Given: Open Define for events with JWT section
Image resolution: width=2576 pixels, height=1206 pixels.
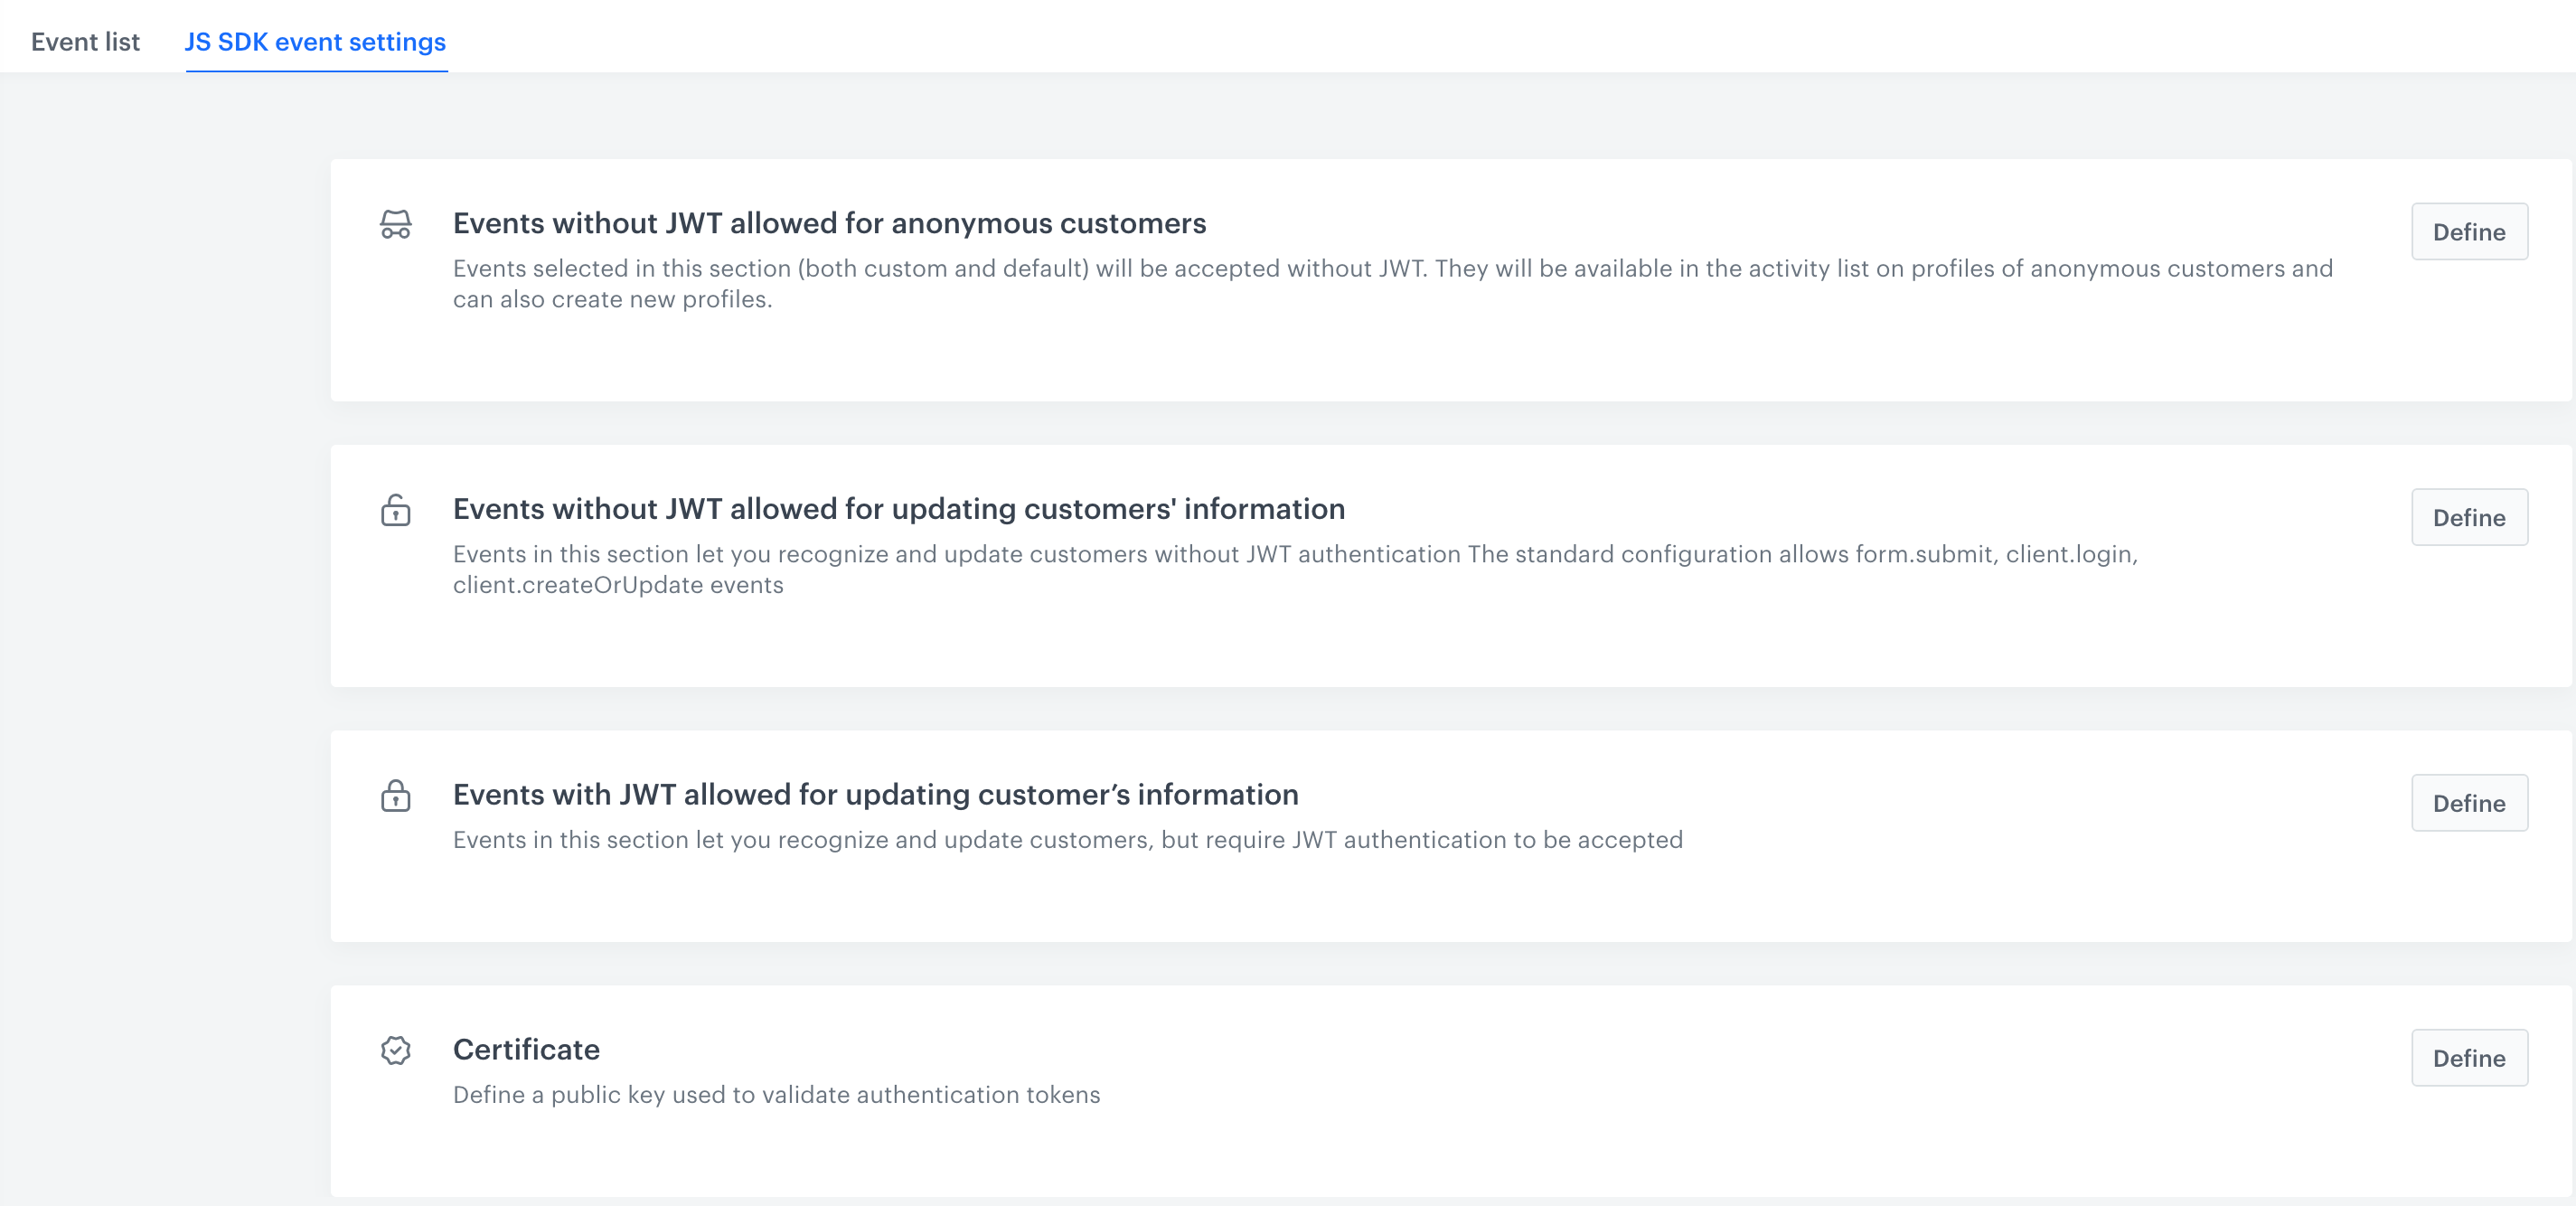Looking at the screenshot, I should pyautogui.click(x=2468, y=803).
